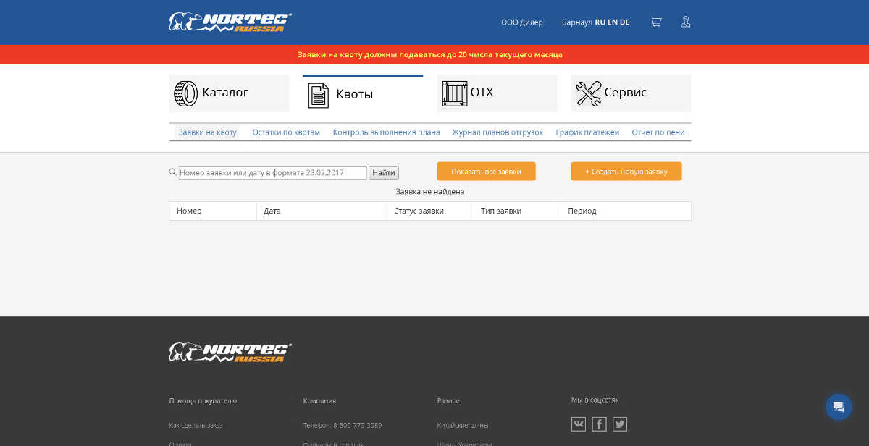Click the Номер column header
This screenshot has width=869, height=446.
point(213,211)
